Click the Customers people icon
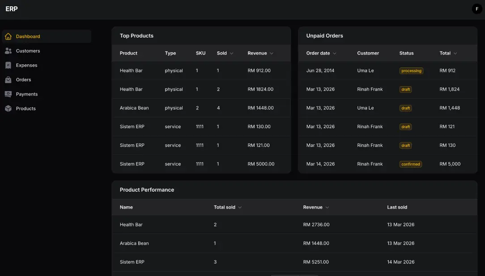 9,51
